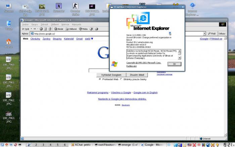Expand the další menu on Google

[x=89, y=39]
